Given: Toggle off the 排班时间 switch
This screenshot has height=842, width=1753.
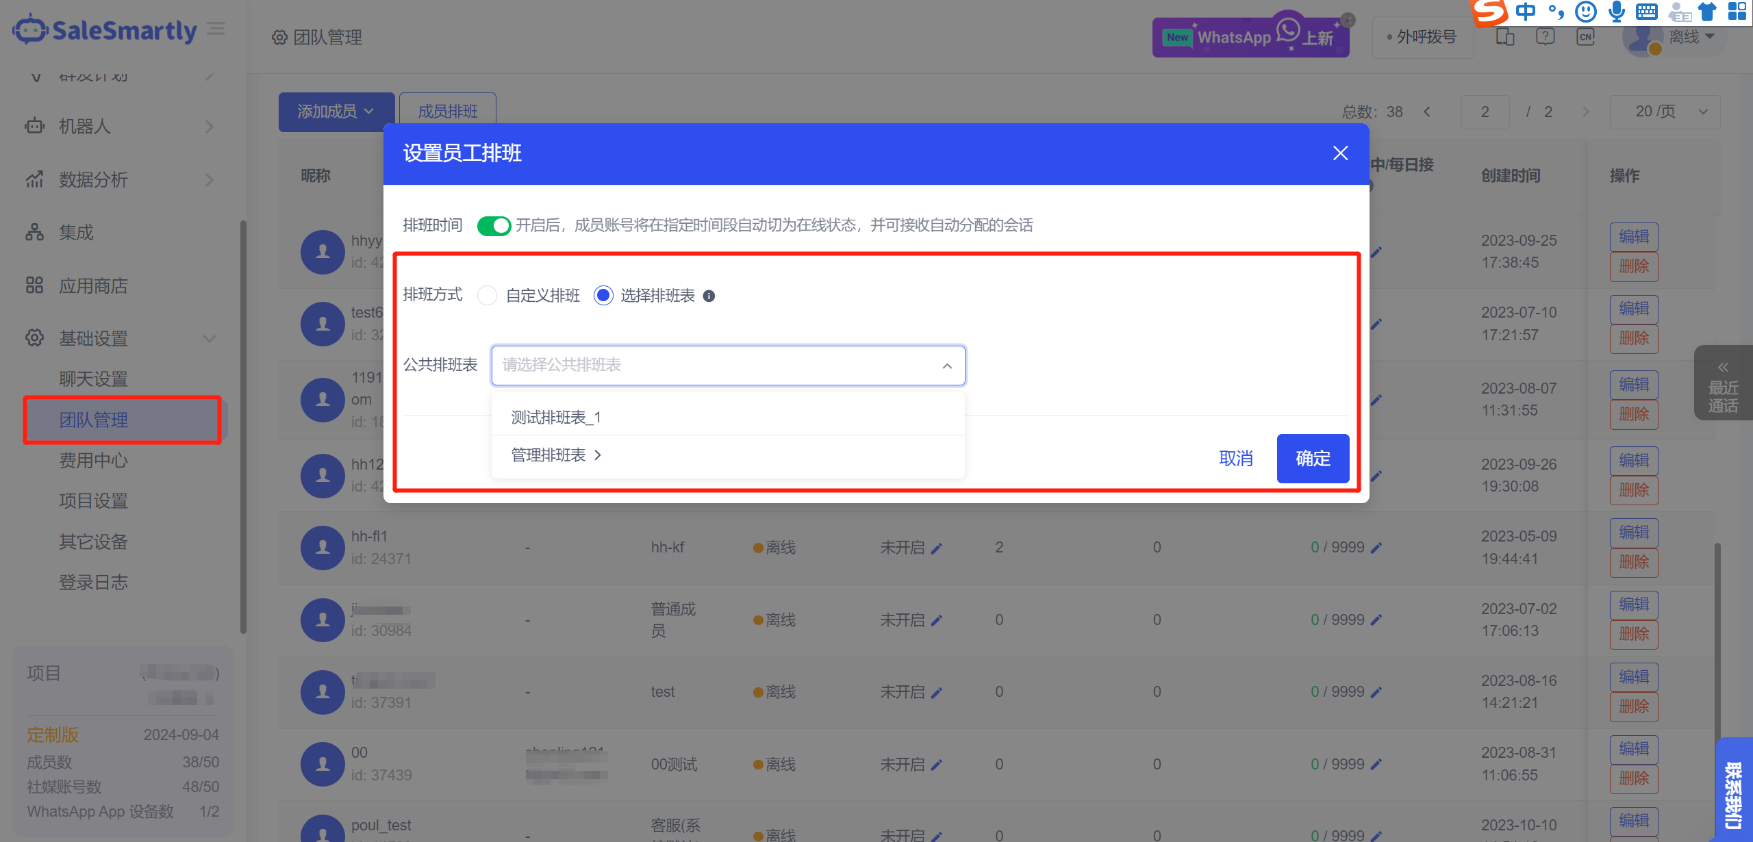Looking at the screenshot, I should 494,225.
